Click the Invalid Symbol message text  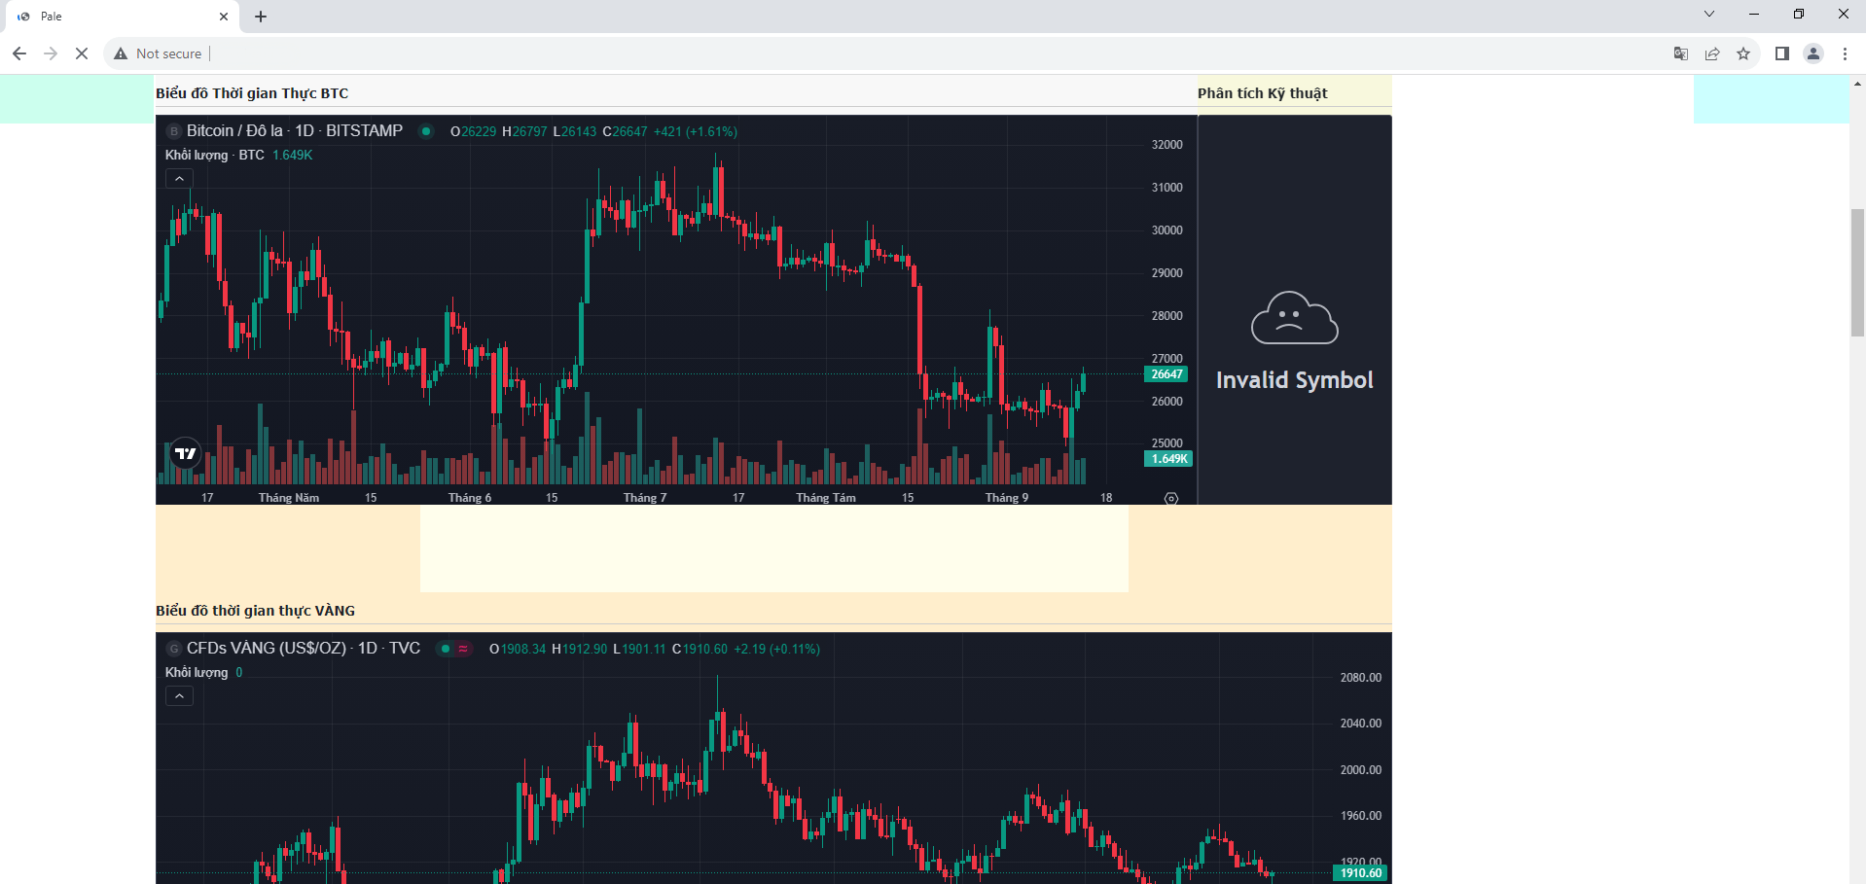coord(1294,380)
